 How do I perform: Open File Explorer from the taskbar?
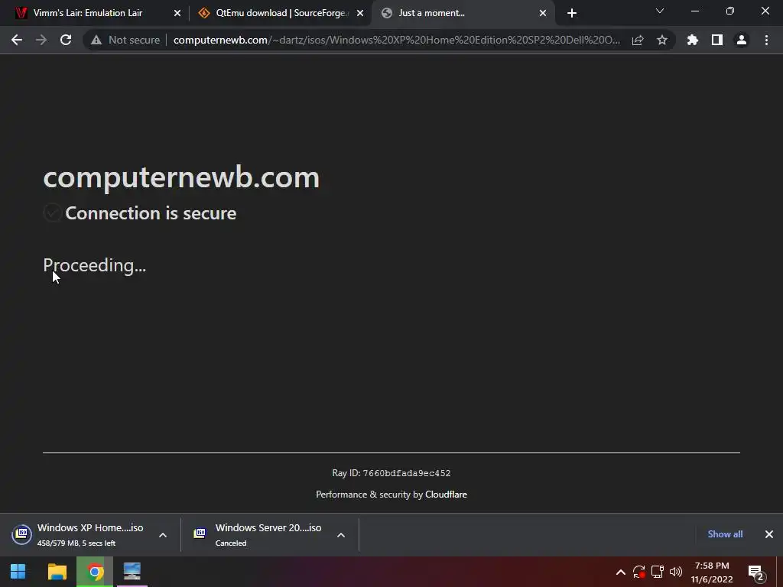[x=57, y=572]
